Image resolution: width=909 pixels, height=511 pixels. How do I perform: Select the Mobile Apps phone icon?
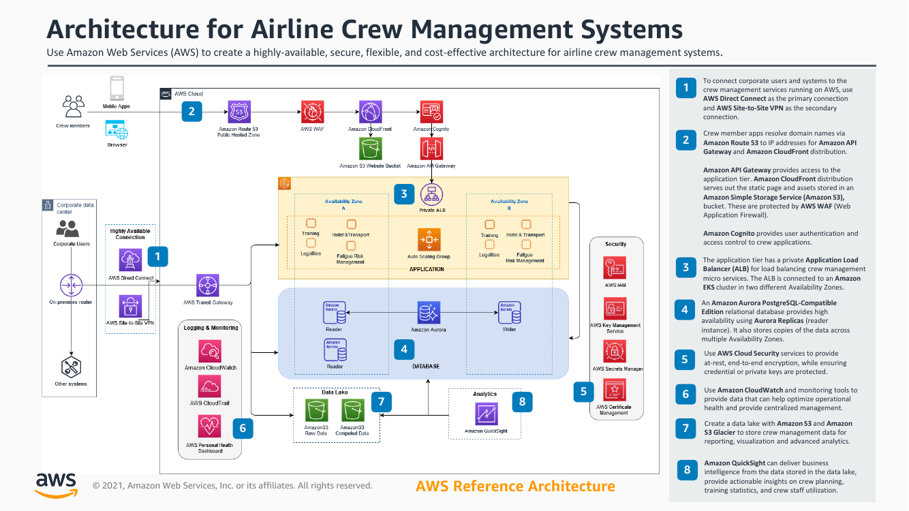point(117,88)
